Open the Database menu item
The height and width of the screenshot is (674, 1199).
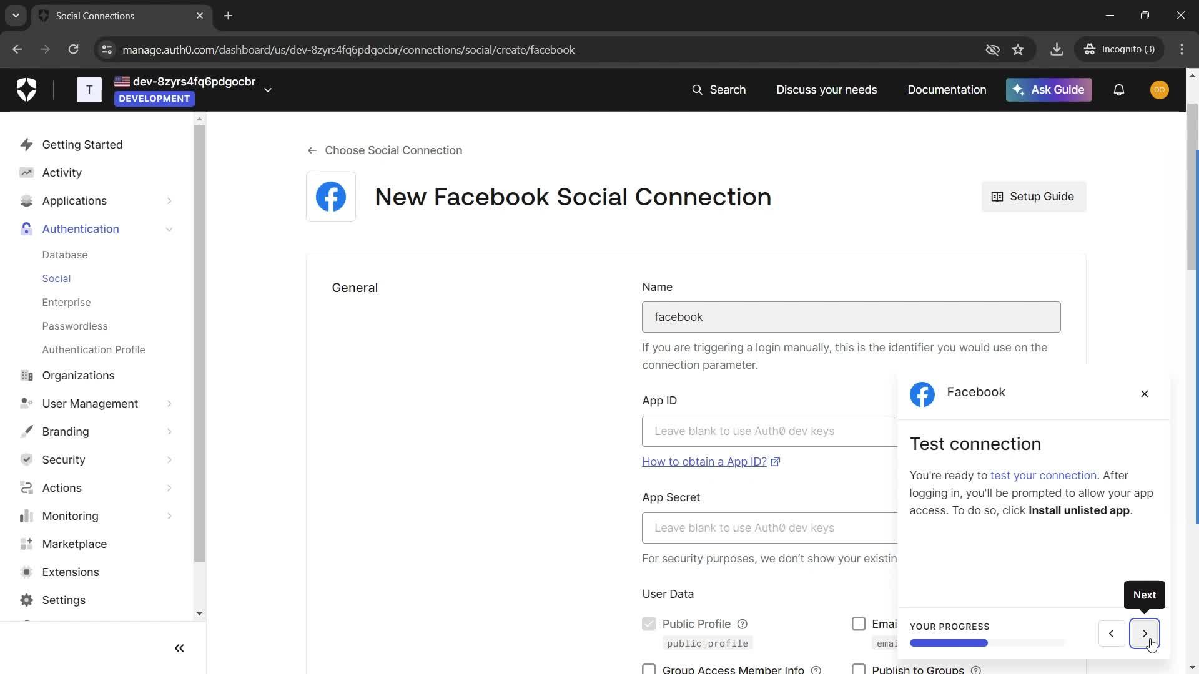point(65,255)
